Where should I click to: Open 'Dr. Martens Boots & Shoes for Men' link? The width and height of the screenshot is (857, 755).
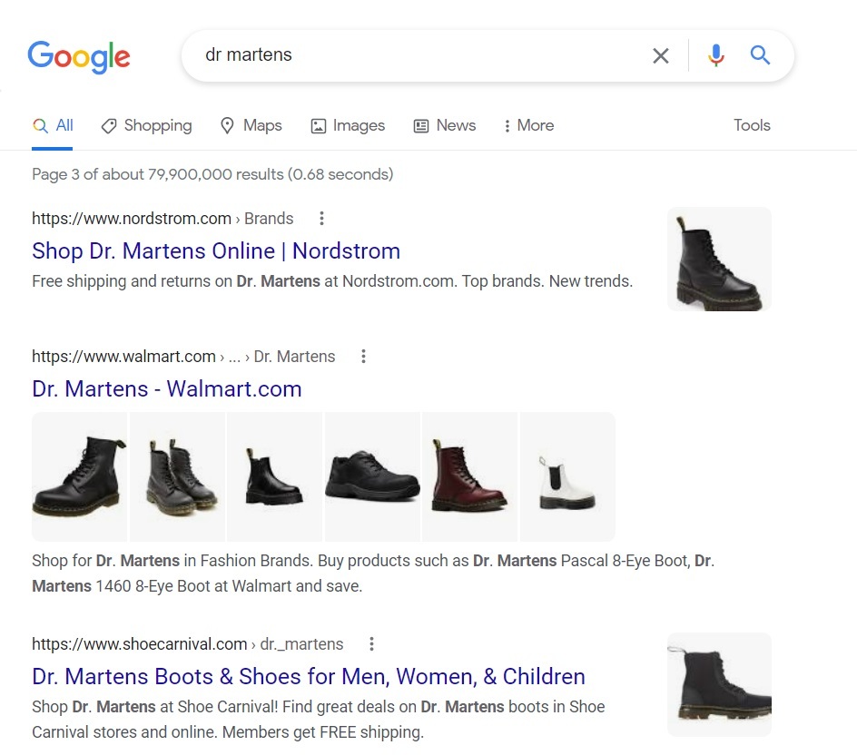[309, 676]
